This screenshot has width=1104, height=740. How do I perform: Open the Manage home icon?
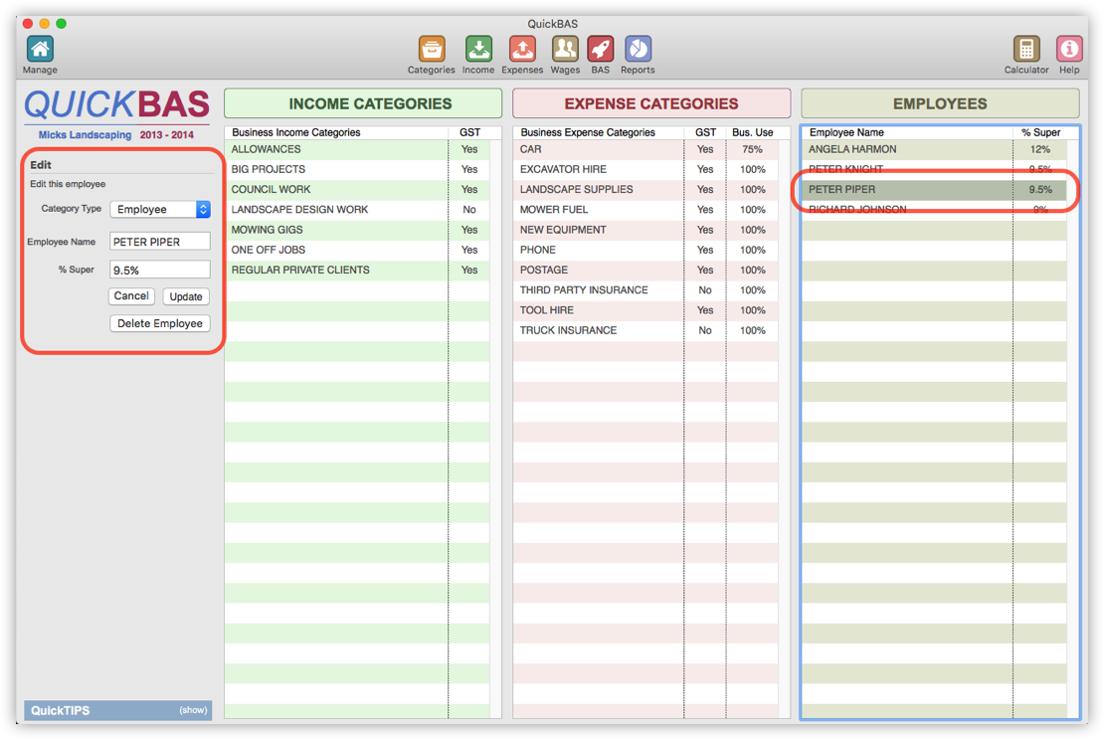pyautogui.click(x=40, y=50)
